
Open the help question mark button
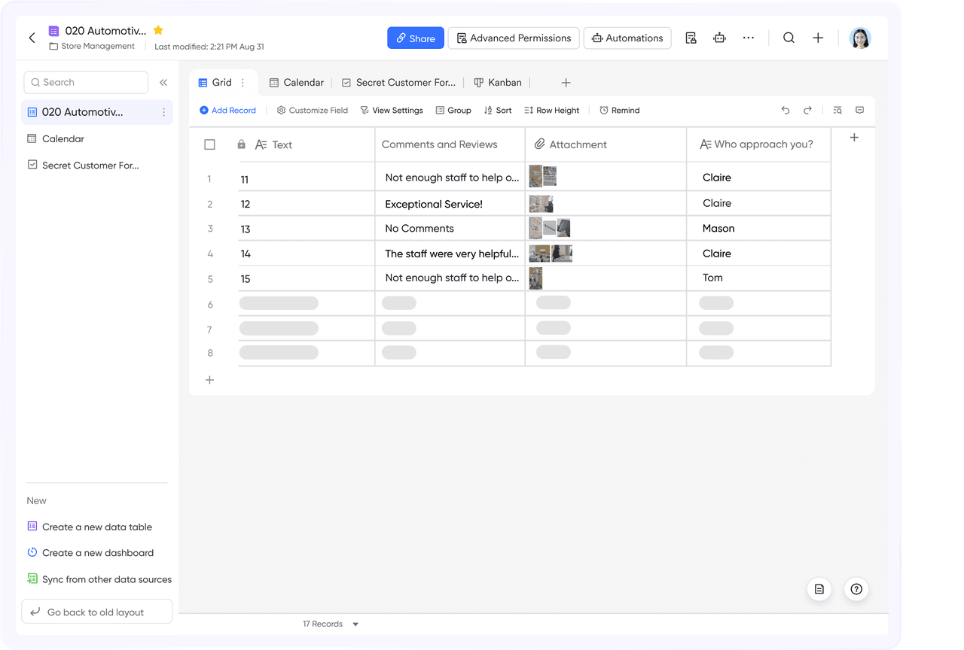pos(856,589)
